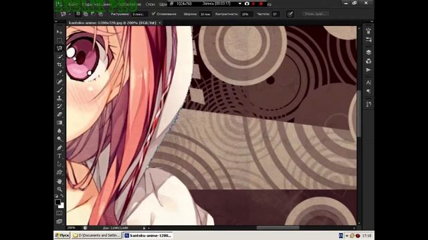
Task: Select the Rectangular Marquee tool
Action: (60, 40)
